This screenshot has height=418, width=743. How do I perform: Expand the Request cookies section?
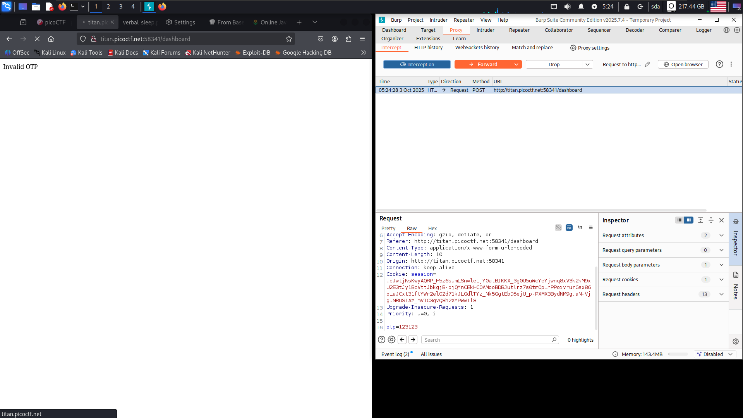click(x=721, y=279)
